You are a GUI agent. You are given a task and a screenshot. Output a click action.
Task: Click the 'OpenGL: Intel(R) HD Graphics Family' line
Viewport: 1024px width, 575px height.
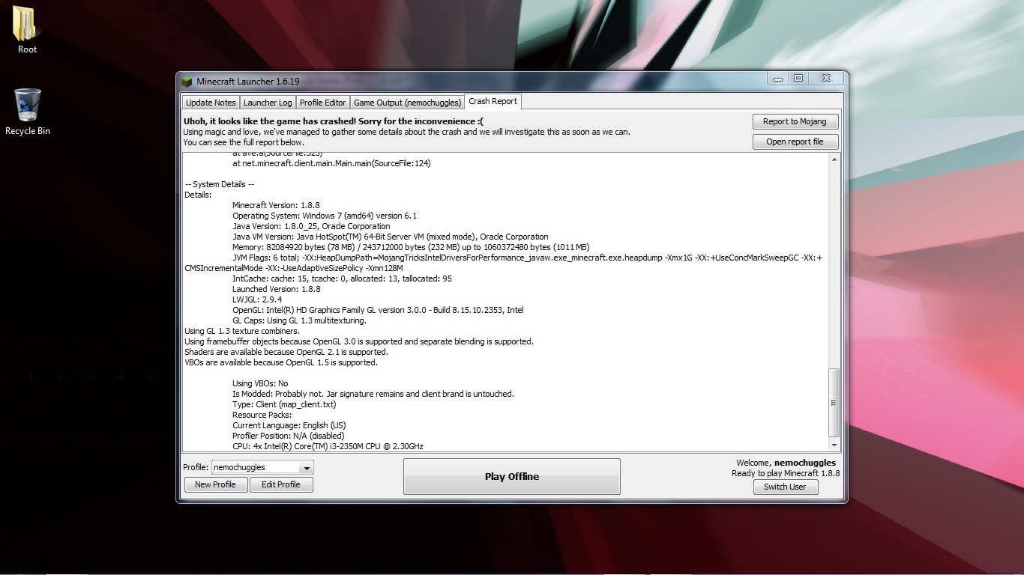378,310
